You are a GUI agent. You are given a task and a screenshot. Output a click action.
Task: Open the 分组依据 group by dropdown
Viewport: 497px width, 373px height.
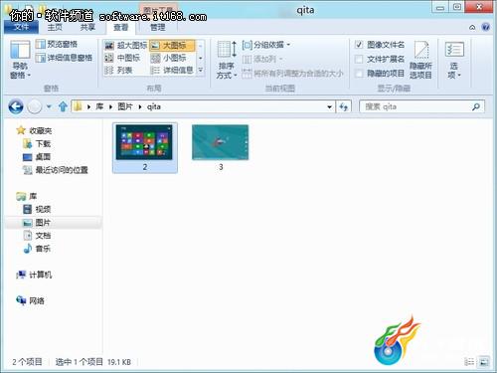(266, 45)
